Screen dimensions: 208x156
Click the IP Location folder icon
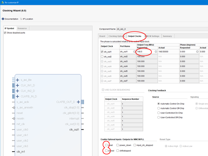click(21, 19)
